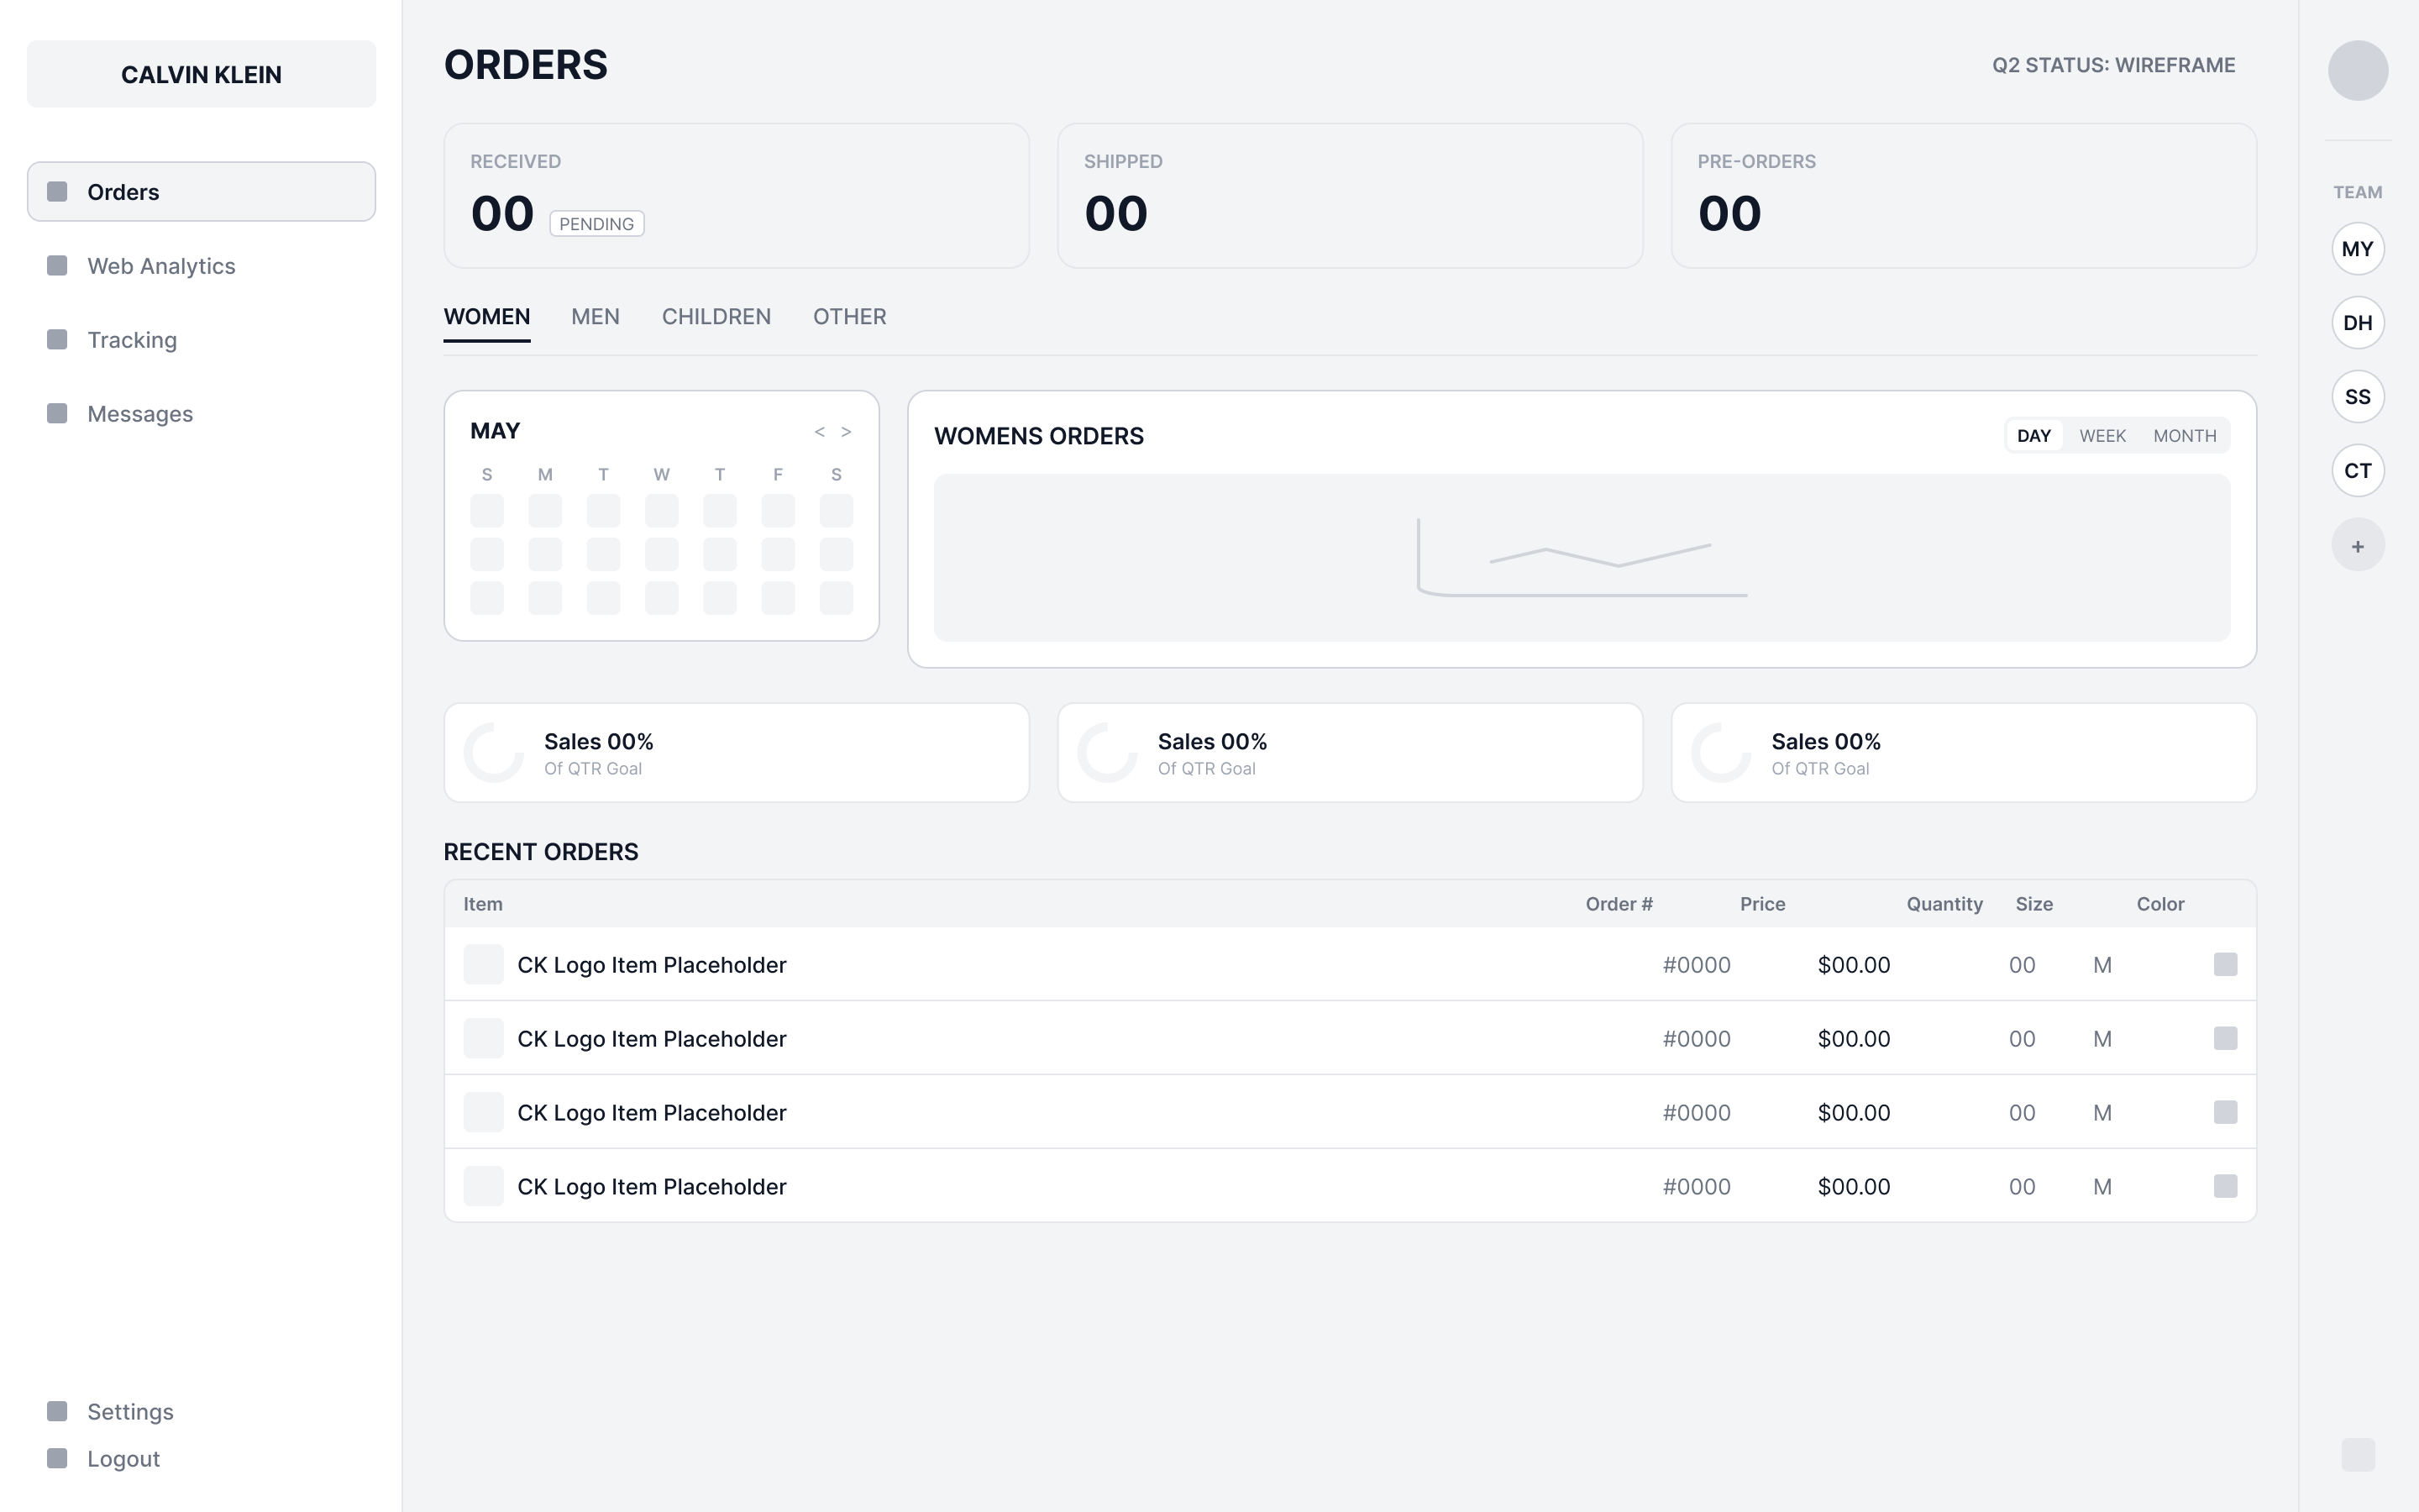Click the Price column header
The height and width of the screenshot is (1512, 2419).
1762,904
